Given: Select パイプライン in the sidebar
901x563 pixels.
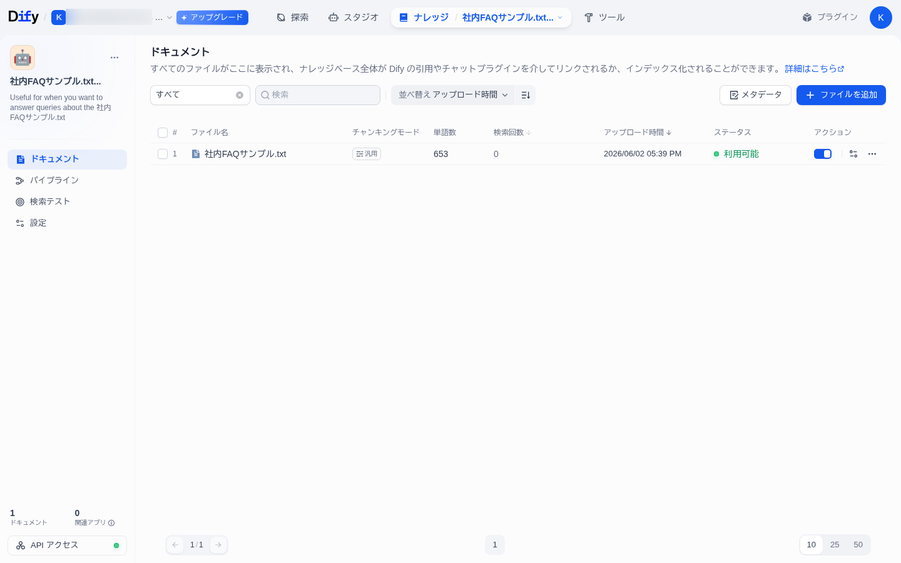Looking at the screenshot, I should 67,180.
